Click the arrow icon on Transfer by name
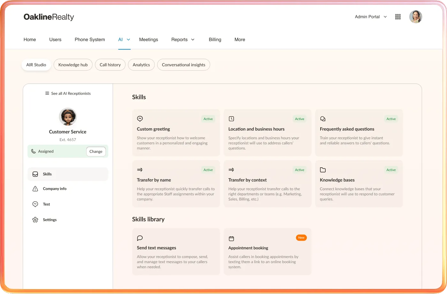 140,170
